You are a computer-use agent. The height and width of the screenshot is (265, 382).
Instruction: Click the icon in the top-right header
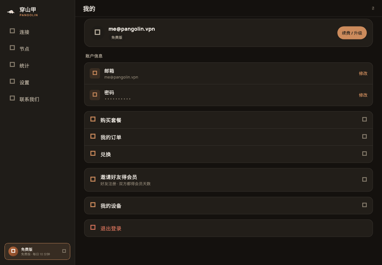pyautogui.click(x=373, y=8)
